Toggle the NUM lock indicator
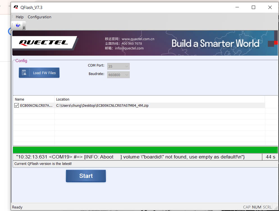The width and height of the screenshot is (279, 211). click(256, 207)
